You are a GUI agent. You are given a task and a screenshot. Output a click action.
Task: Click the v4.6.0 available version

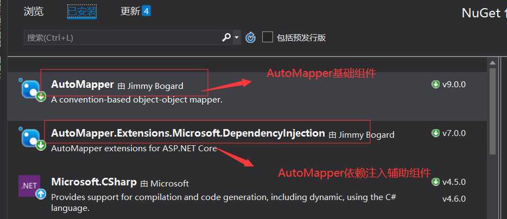pos(454,198)
